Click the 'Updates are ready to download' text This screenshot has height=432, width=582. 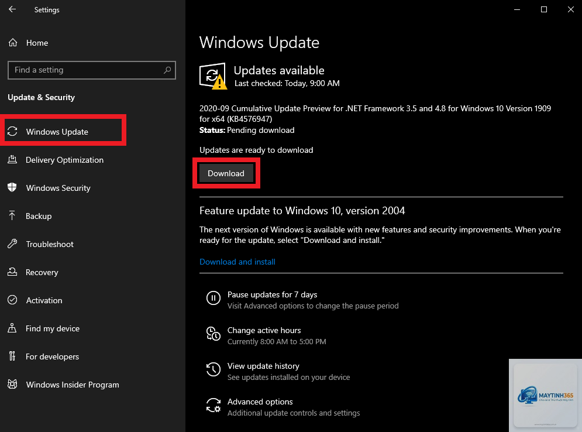(x=256, y=150)
